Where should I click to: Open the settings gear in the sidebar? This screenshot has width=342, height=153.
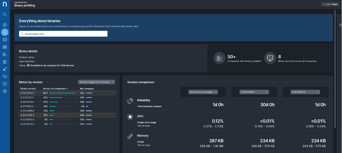coord(5,91)
